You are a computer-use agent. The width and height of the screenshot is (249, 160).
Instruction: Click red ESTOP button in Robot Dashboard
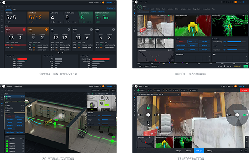click(181, 41)
